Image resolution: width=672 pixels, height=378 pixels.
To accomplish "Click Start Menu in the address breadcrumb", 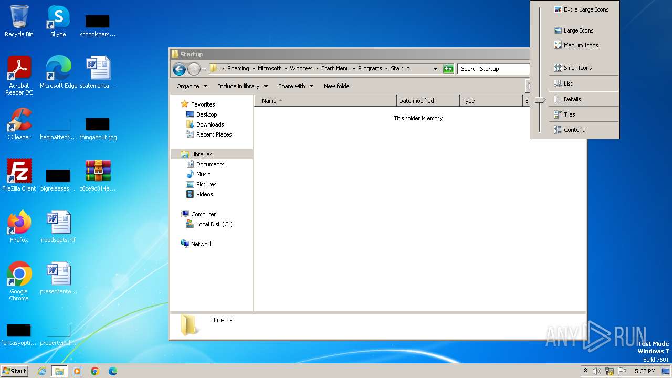I will click(x=335, y=69).
